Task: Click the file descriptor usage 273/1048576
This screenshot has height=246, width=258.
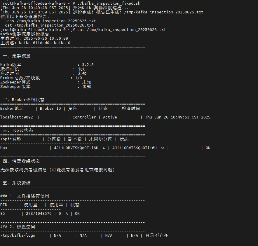Action: tap(39, 213)
